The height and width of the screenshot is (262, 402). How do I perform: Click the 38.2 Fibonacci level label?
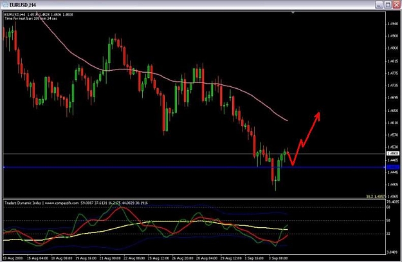tap(376, 196)
